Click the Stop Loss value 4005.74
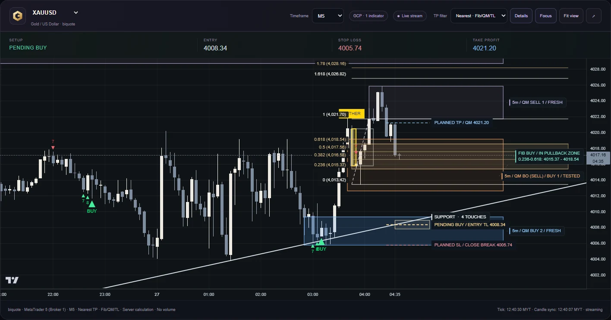Image resolution: width=611 pixels, height=320 pixels. pos(350,48)
